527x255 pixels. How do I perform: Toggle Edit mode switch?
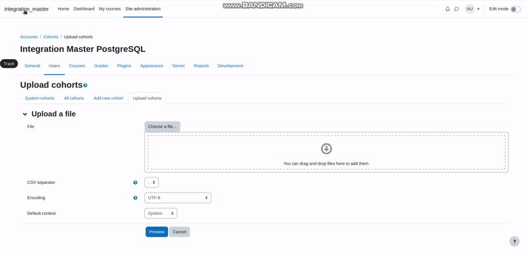(x=516, y=9)
